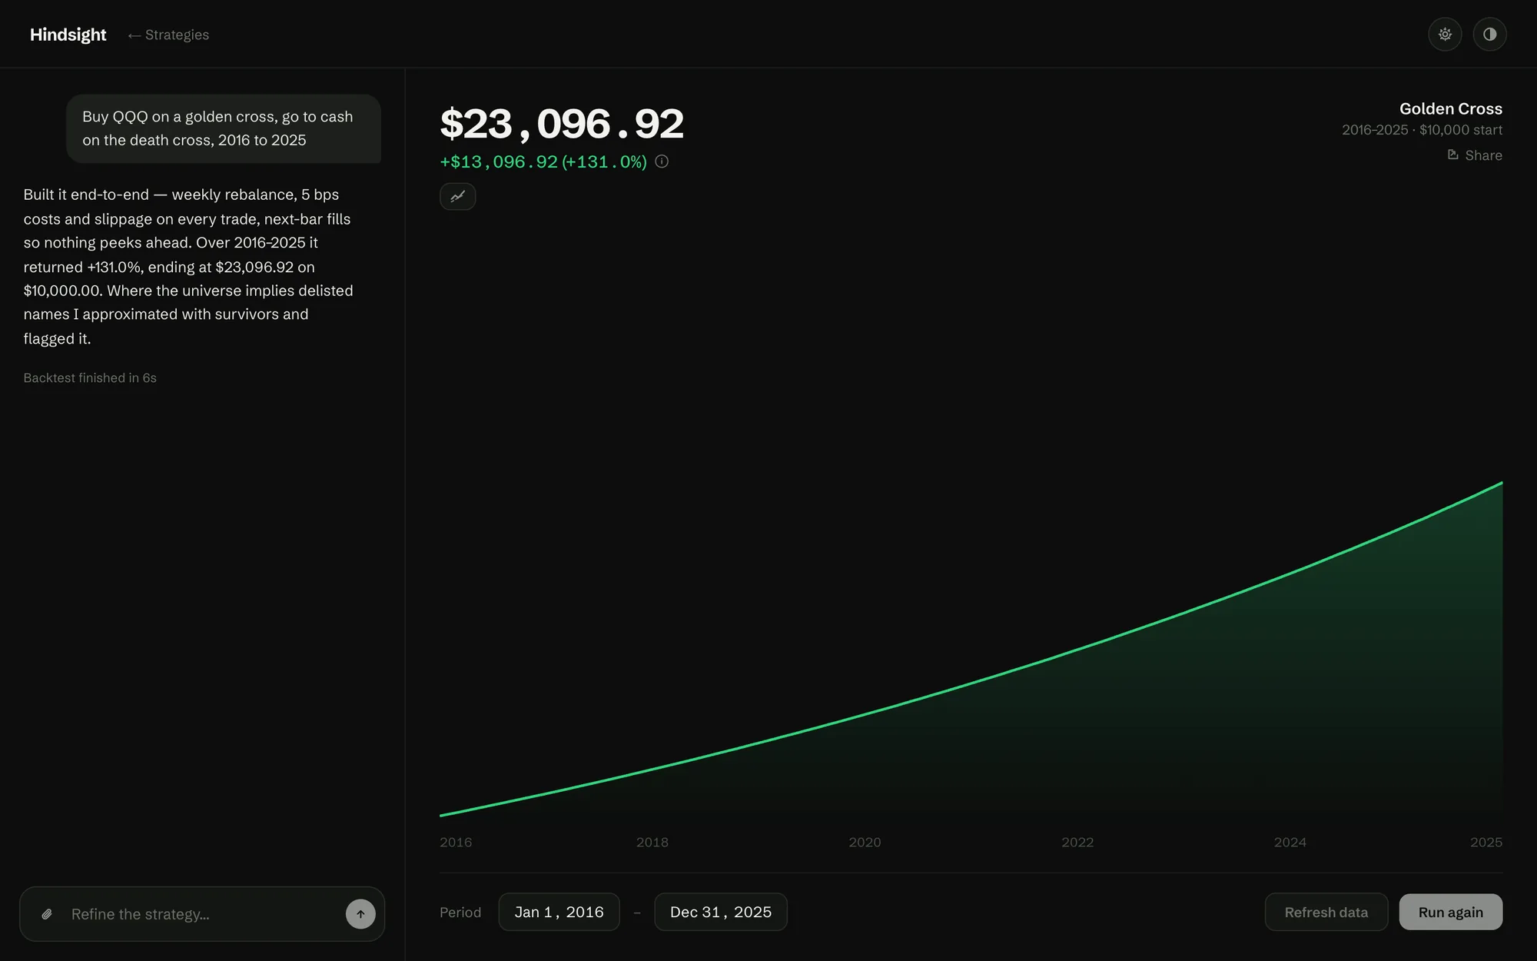Click the "Built it end-to-end" response text

188,266
